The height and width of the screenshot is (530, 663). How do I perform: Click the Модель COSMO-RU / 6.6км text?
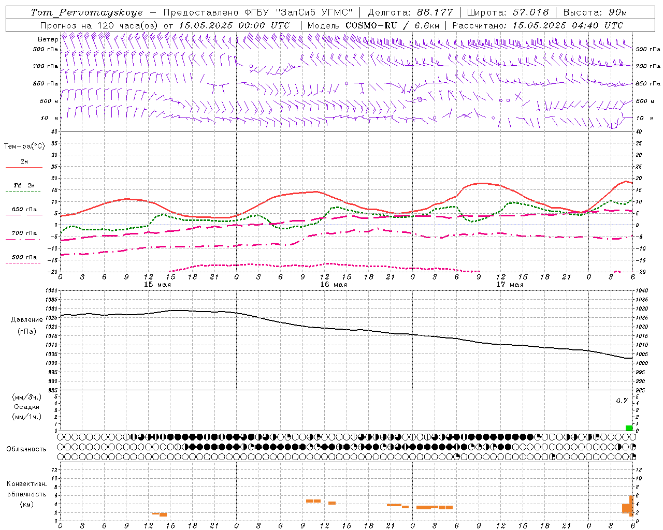click(x=373, y=25)
